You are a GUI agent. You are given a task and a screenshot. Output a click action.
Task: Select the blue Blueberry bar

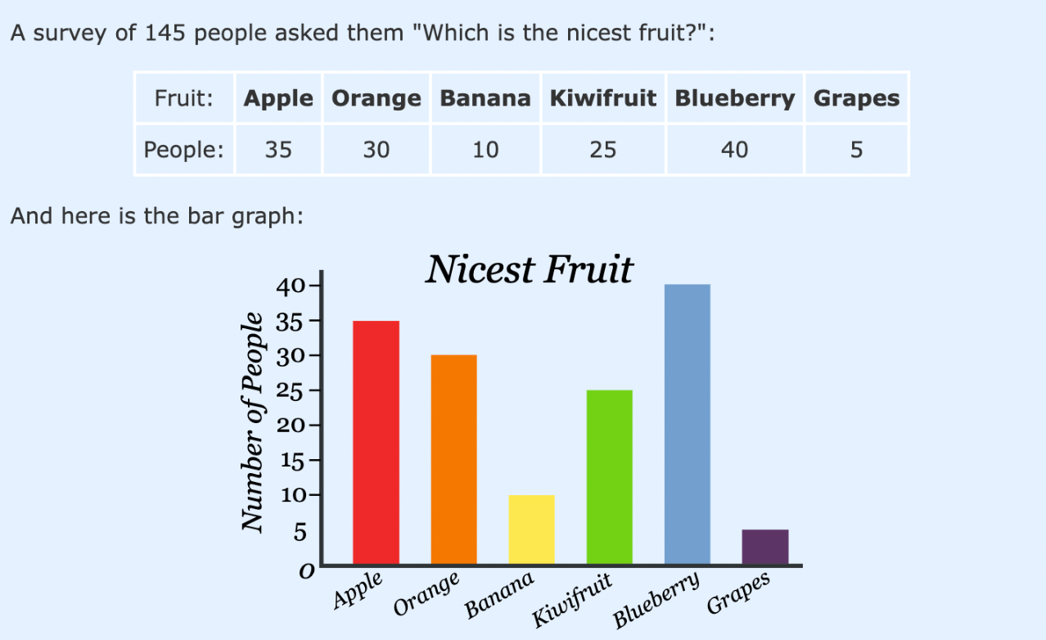click(x=687, y=424)
